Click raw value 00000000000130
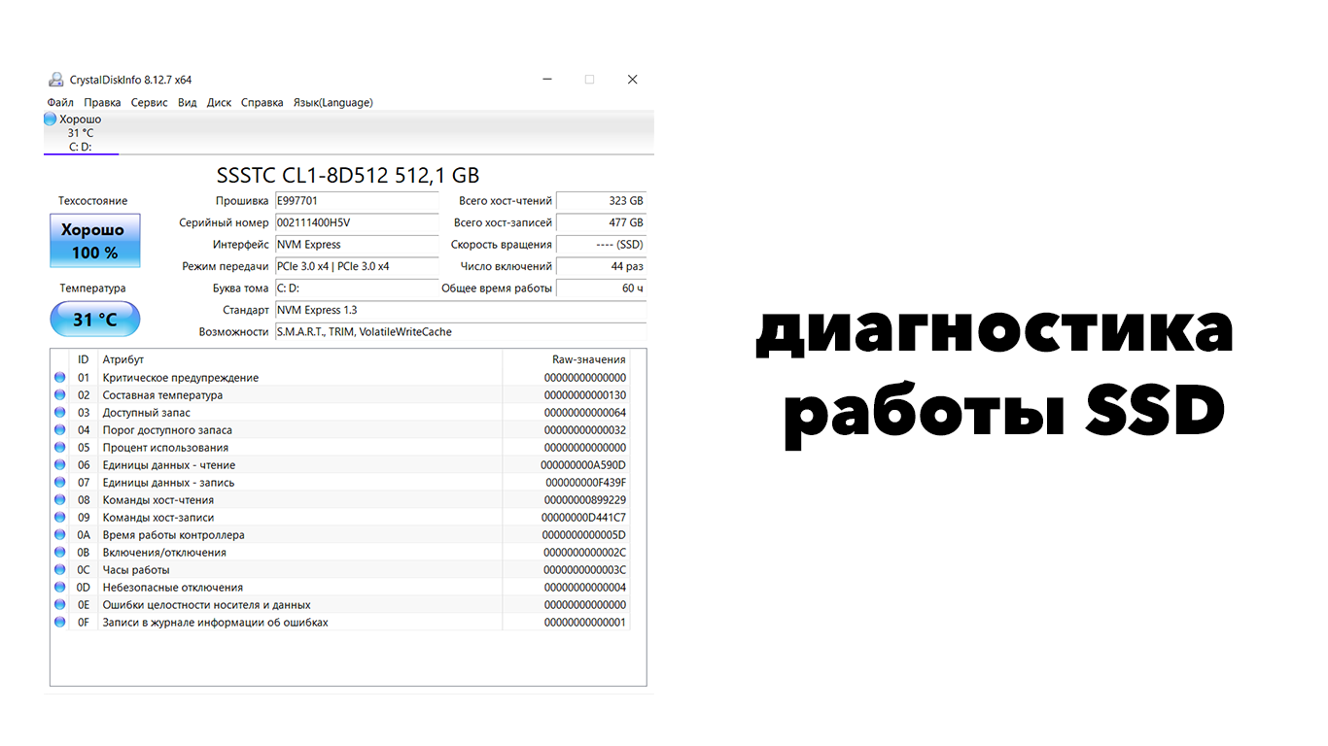This screenshot has width=1328, height=746. coord(585,395)
